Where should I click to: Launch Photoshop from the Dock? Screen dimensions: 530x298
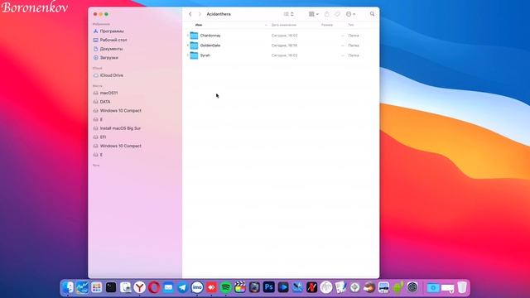(268, 287)
